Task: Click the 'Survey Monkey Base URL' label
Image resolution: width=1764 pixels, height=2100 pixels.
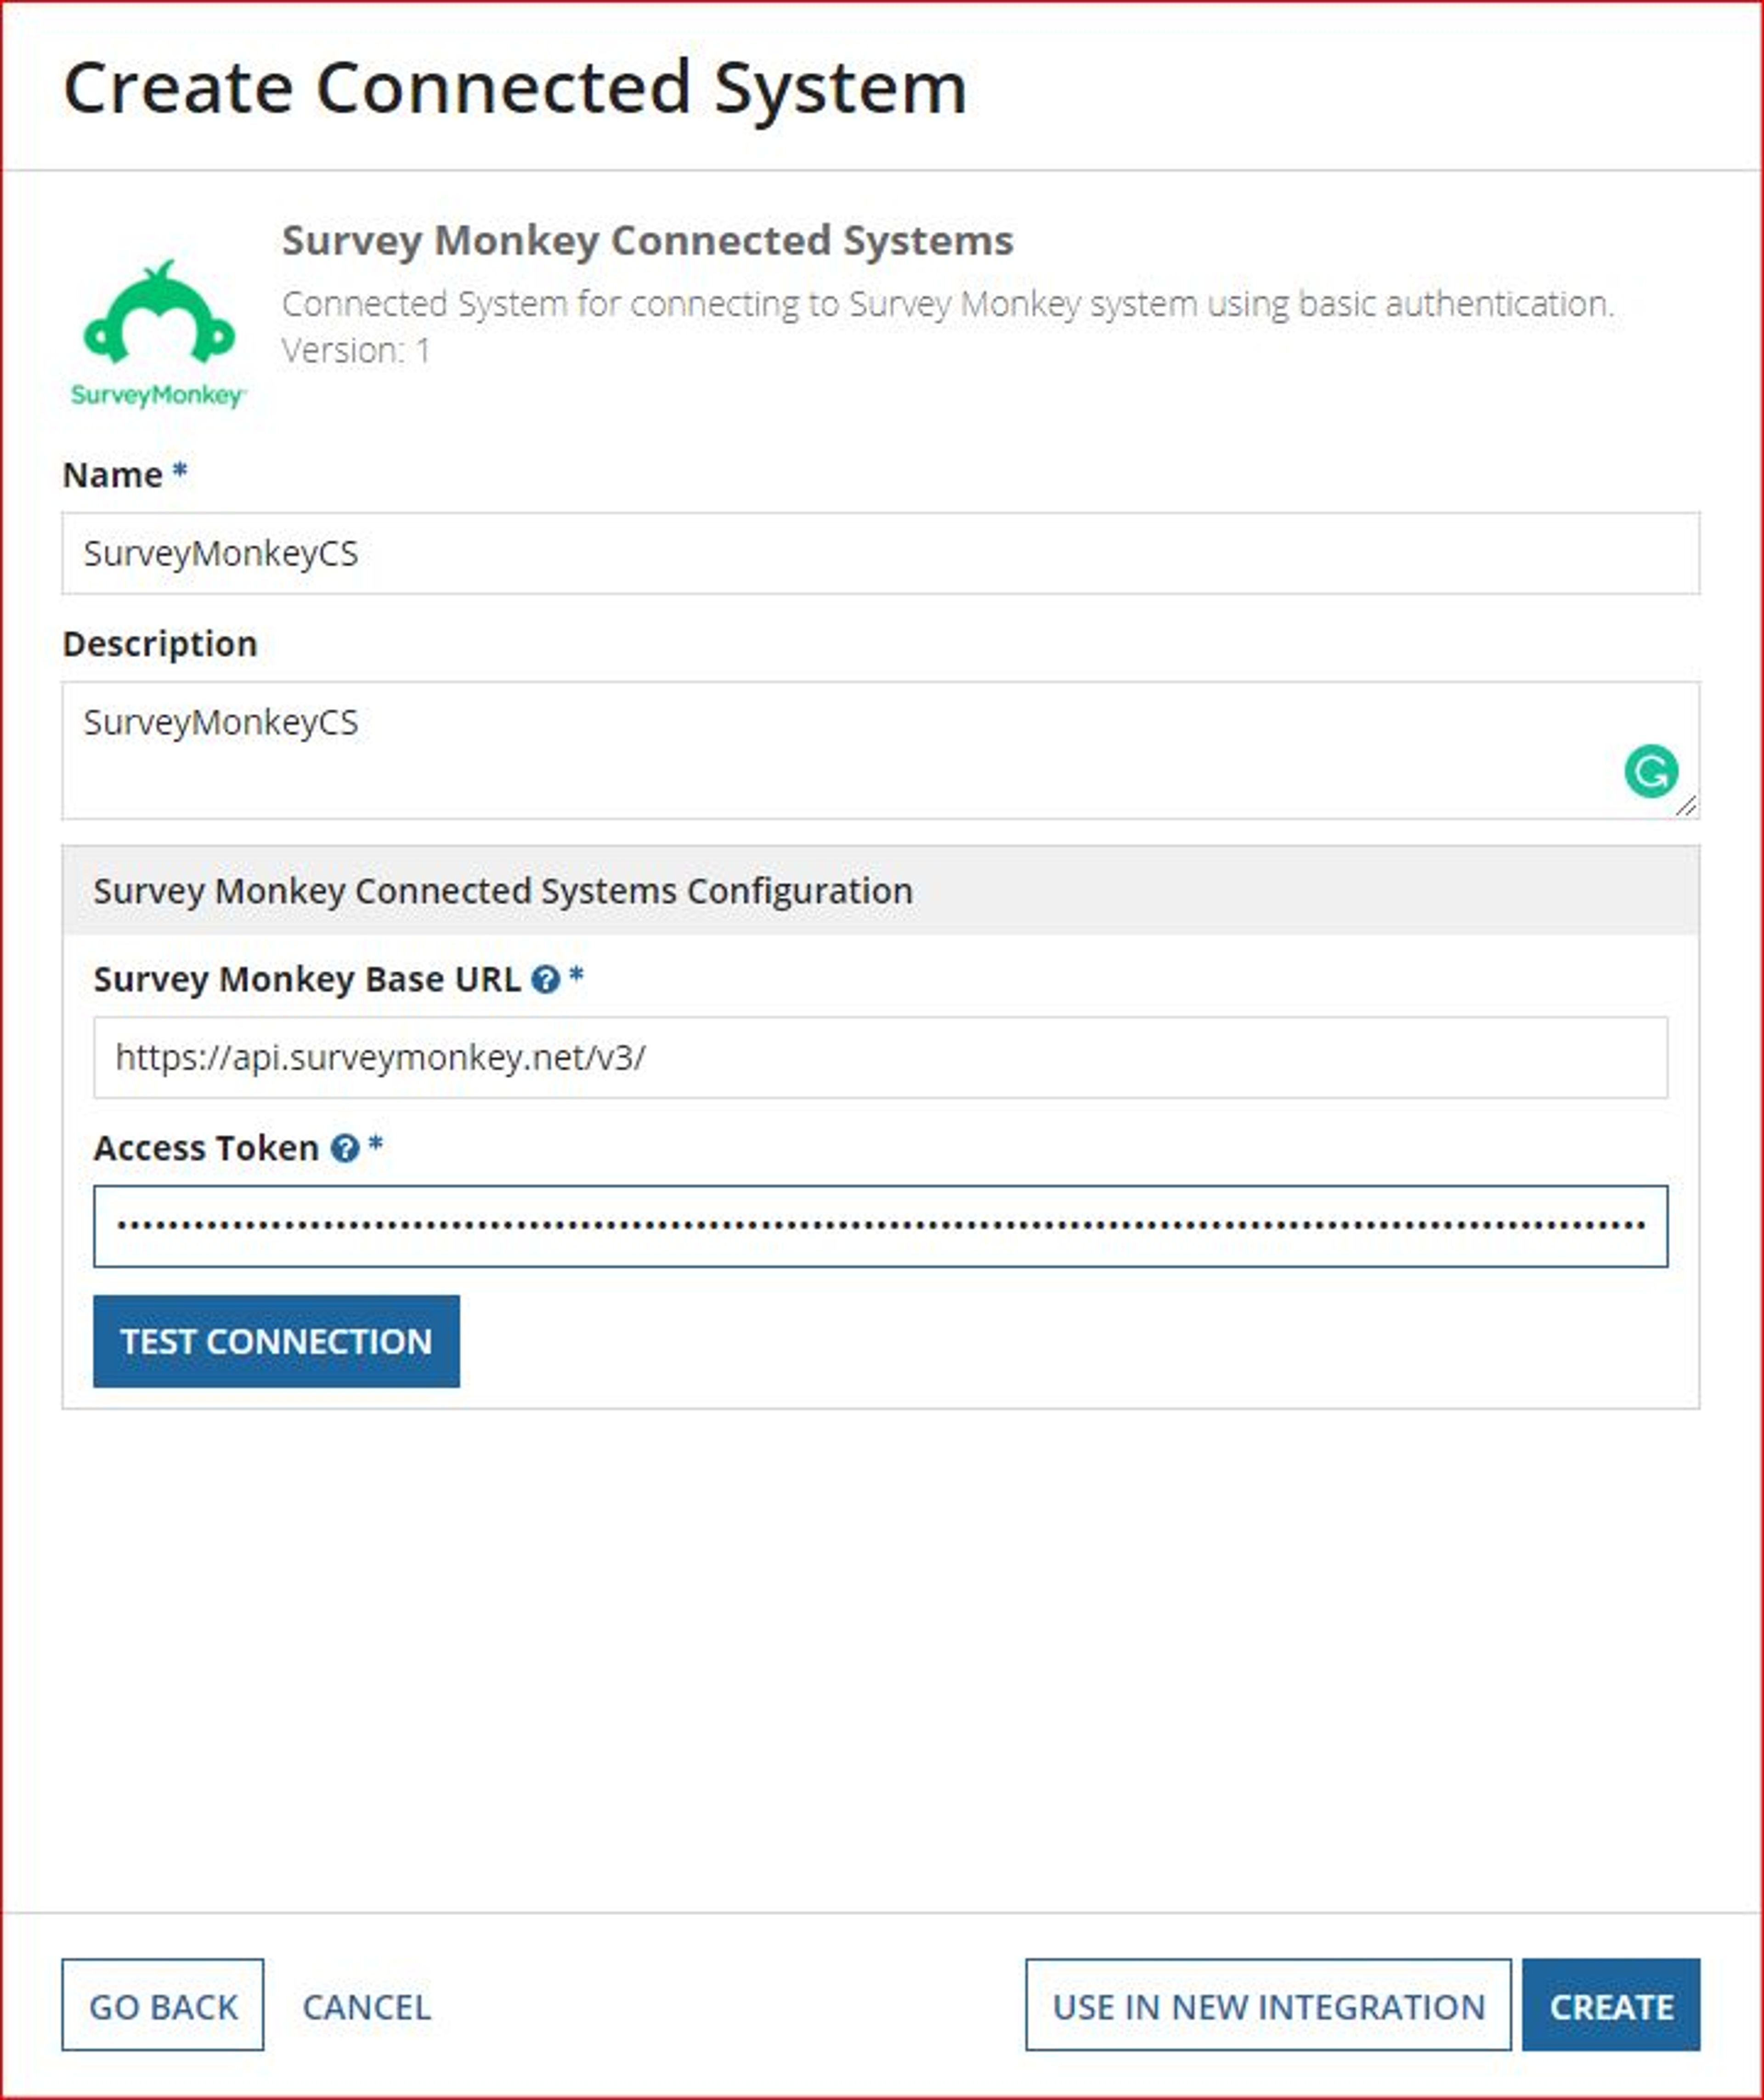Action: tap(307, 980)
